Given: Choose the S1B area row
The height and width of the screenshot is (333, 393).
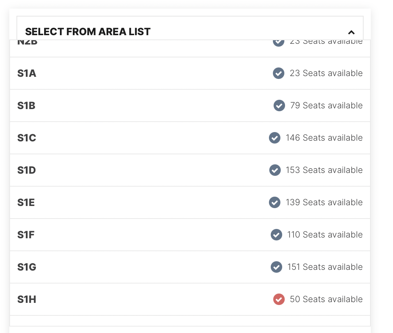Looking at the screenshot, I should 190,105.
